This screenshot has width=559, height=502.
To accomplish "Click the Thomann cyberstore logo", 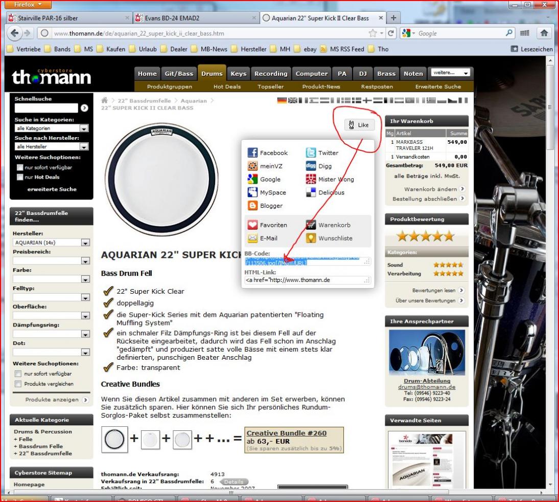I will coord(51,76).
